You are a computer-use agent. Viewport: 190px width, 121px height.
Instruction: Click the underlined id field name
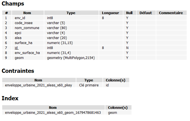(x=16, y=48)
